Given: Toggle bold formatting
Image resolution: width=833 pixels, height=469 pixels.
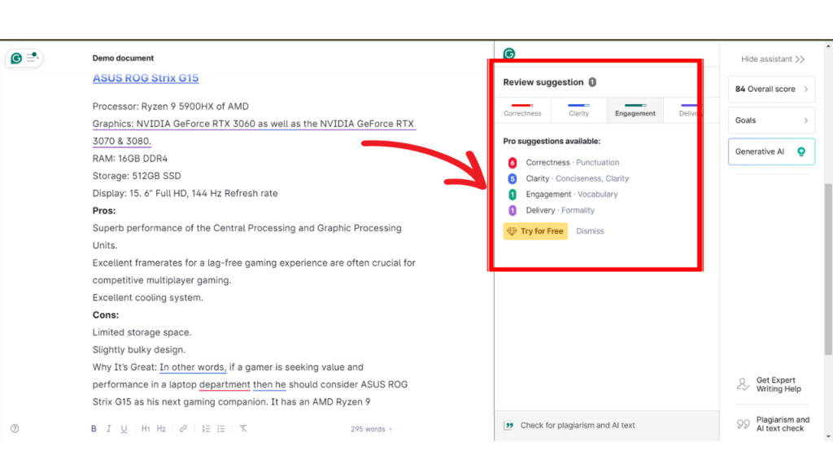Looking at the screenshot, I should (x=94, y=428).
